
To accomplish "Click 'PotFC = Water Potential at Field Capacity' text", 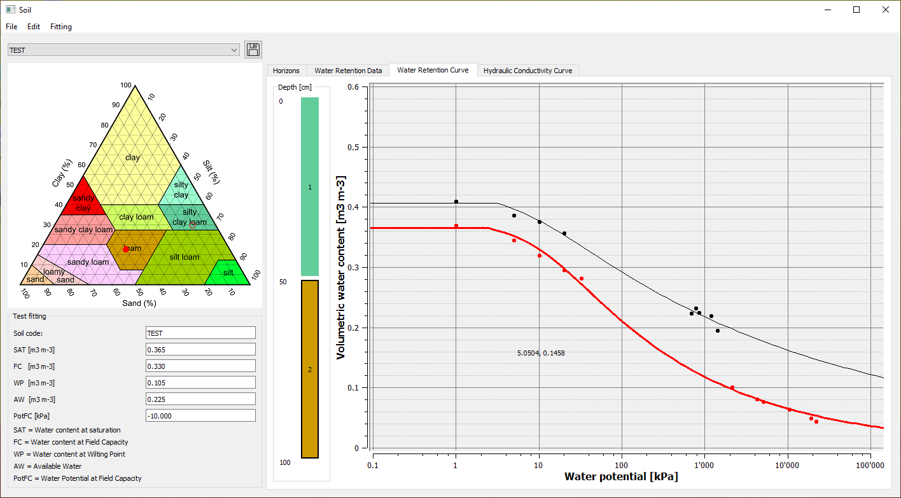I will 78,478.
